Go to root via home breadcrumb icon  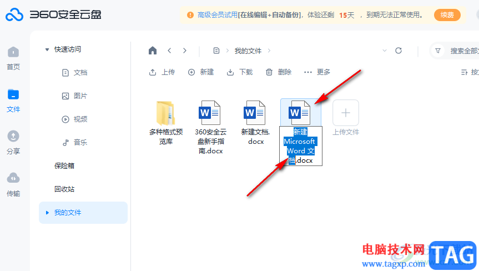click(x=153, y=51)
